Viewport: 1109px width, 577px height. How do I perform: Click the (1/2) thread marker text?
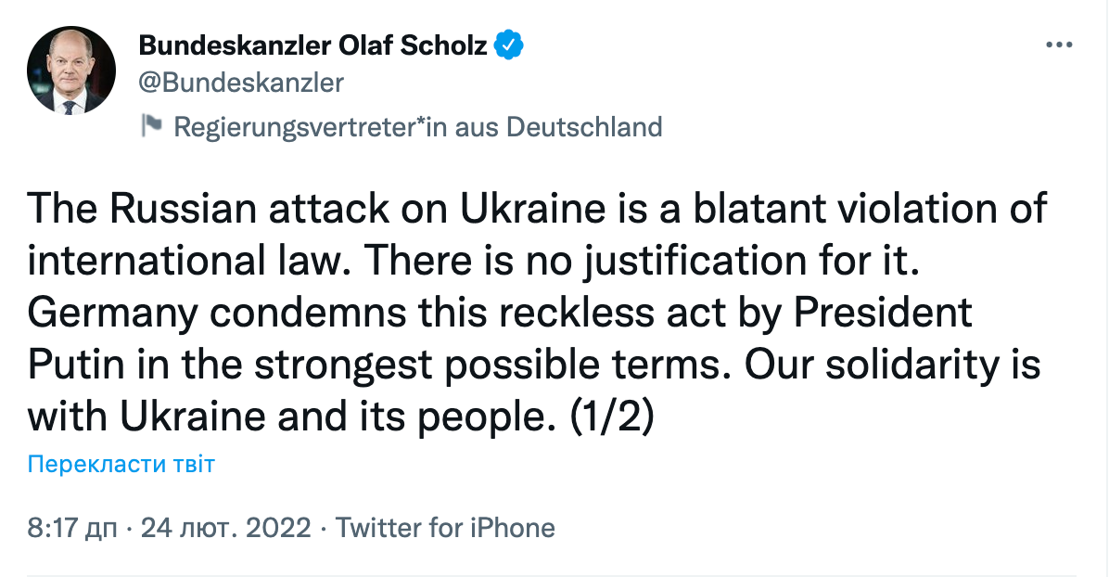point(612,417)
